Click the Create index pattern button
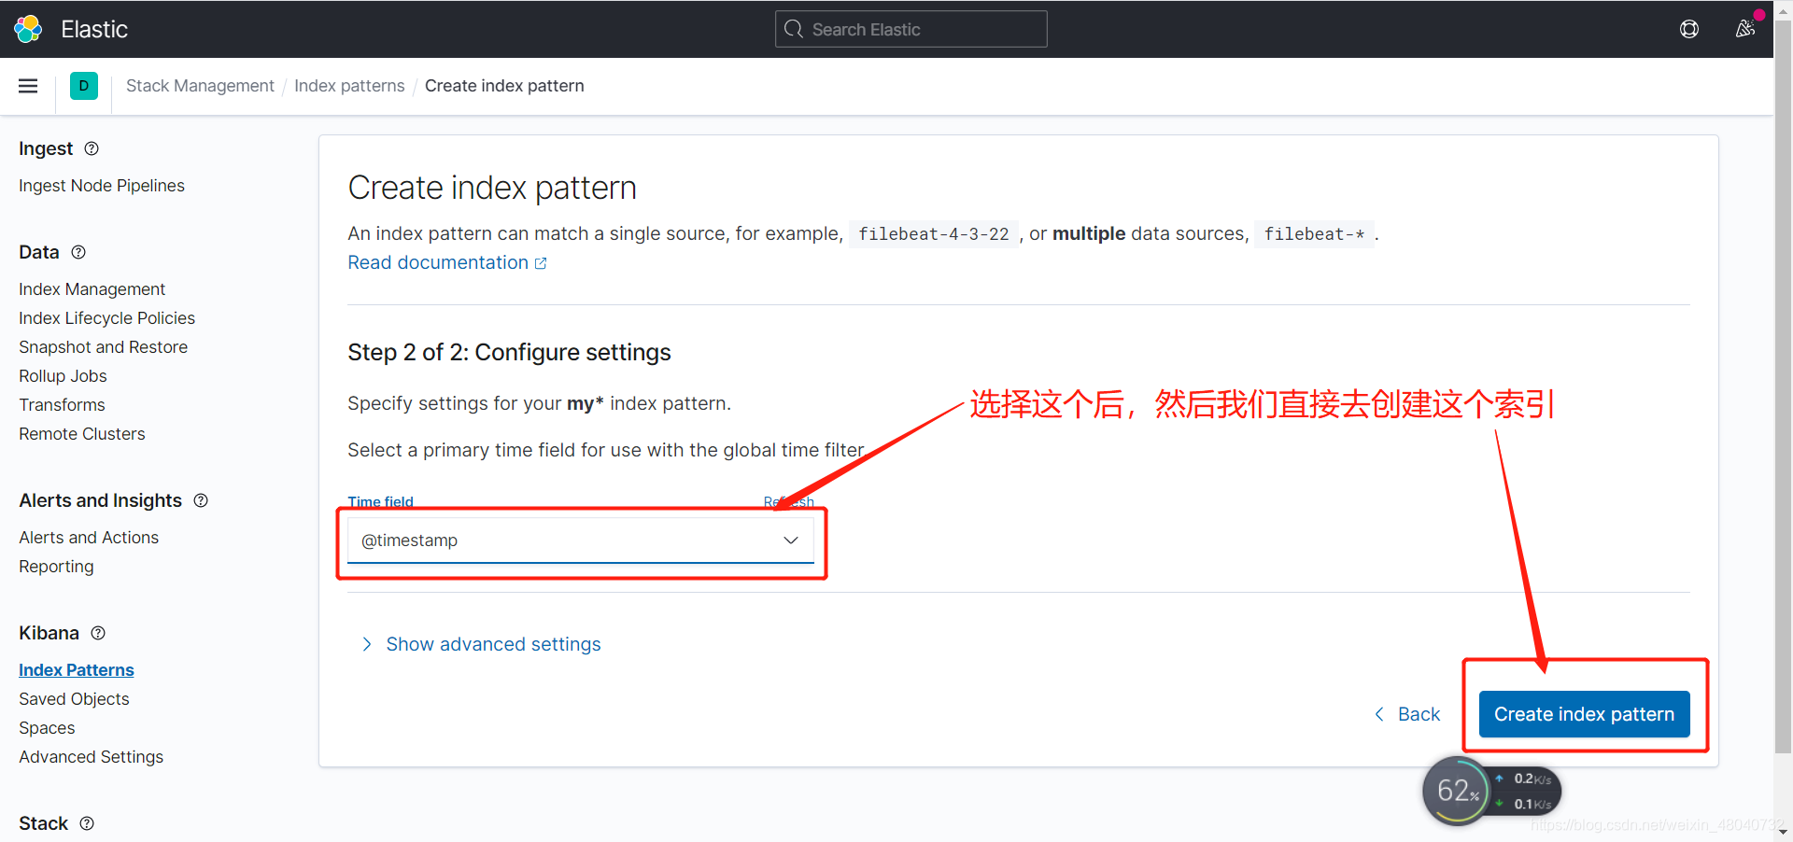Image resolution: width=1793 pixels, height=842 pixels. point(1585,714)
